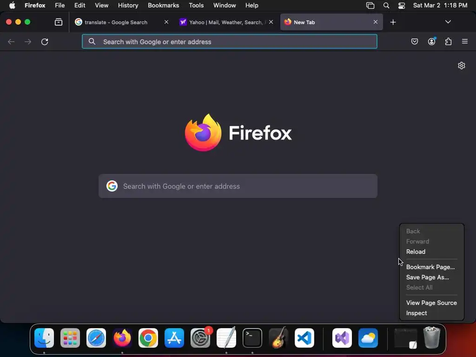Open Google Chrome from the dock
The width and height of the screenshot is (476, 357).
click(x=148, y=338)
